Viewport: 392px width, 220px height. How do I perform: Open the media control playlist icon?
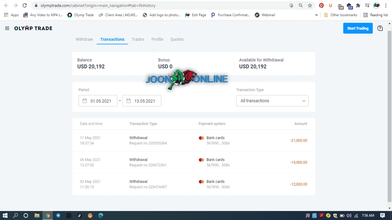click(367, 5)
